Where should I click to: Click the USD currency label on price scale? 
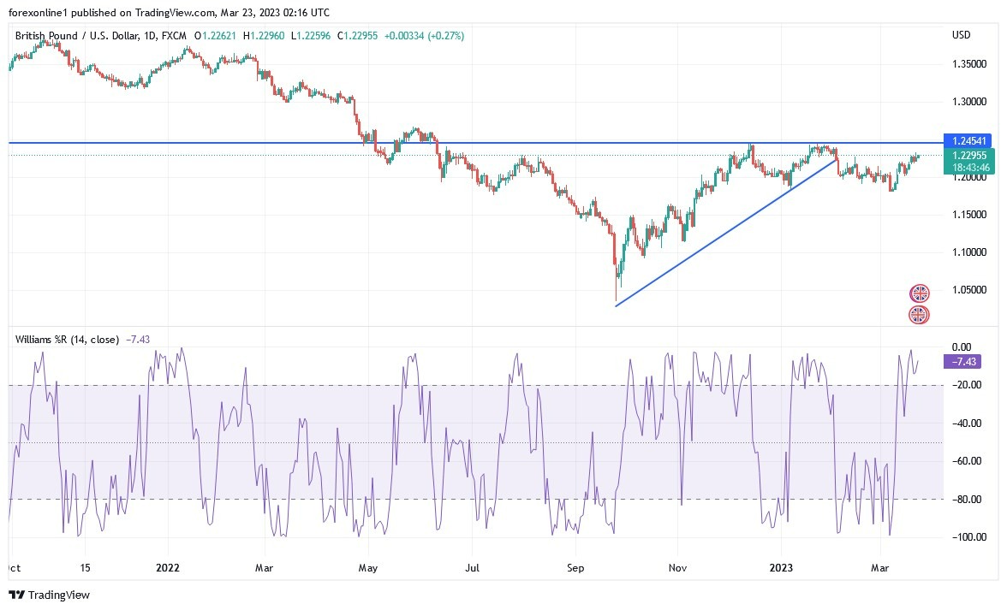click(x=961, y=35)
